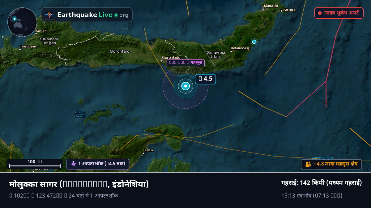Click the people icon in felt-area badge

(308, 164)
